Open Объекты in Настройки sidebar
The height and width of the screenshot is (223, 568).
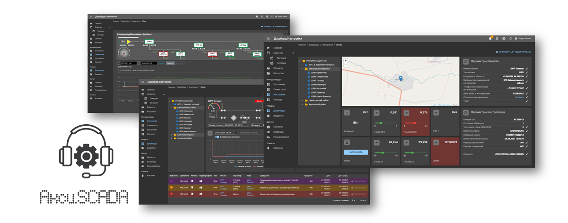(x=277, y=68)
